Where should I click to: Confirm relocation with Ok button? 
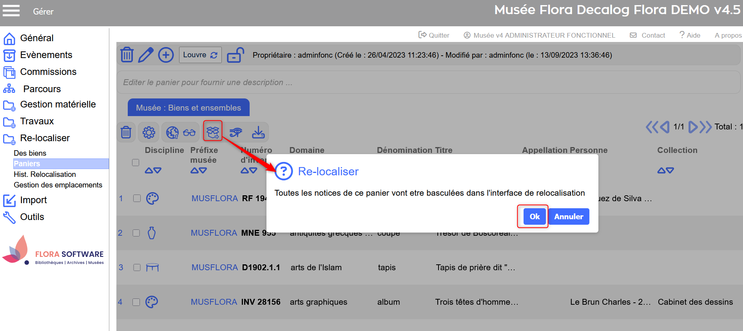coord(534,216)
